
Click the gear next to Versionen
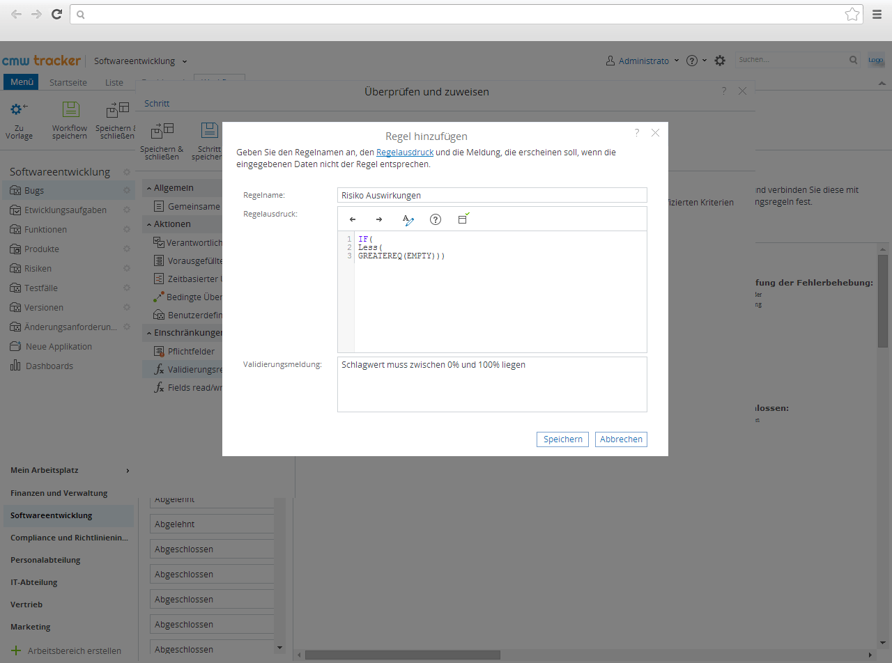tap(127, 307)
